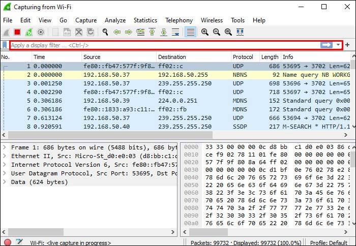The image size is (356, 246).
Task: Expand the Ethernet II tree item
Action: (x=4, y=156)
